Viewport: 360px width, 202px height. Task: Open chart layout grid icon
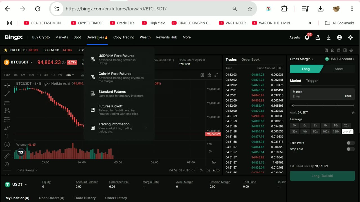pos(202,75)
